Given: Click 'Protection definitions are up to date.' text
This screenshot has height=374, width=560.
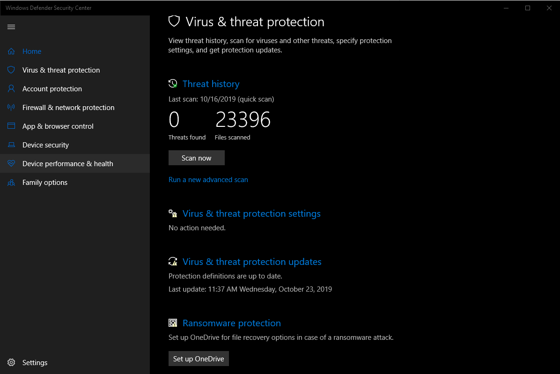Looking at the screenshot, I should pyautogui.click(x=225, y=276).
